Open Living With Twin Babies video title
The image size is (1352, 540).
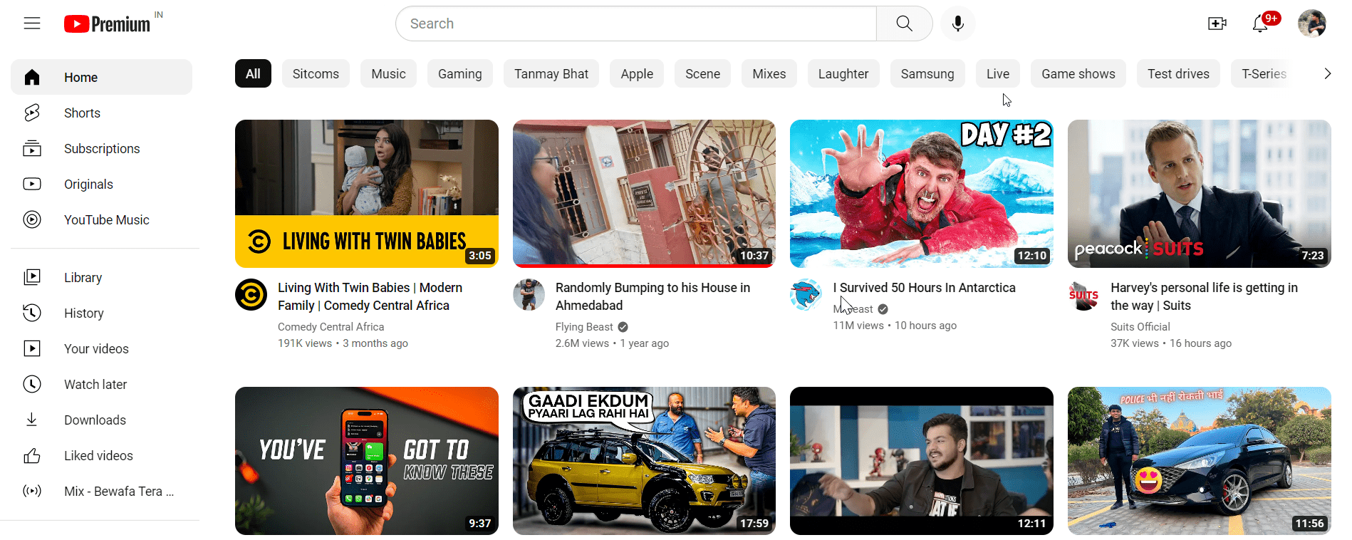pos(370,296)
